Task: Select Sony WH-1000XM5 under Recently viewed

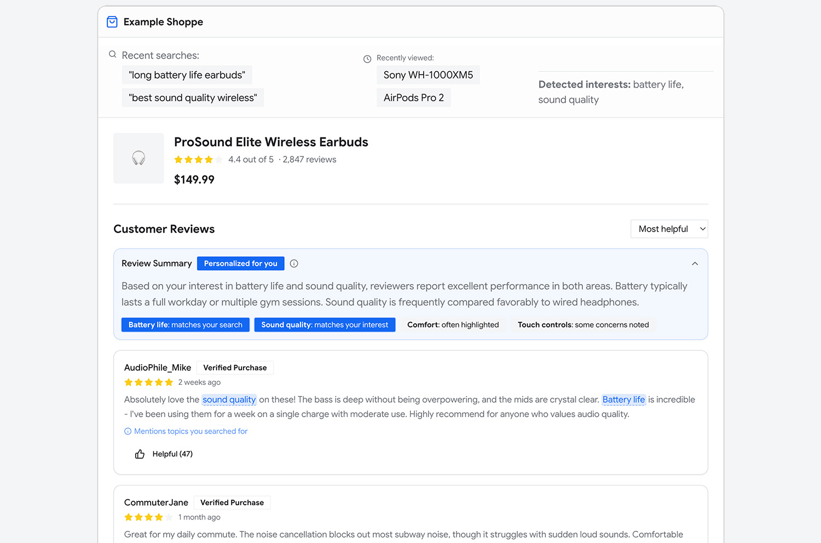Action: click(x=428, y=75)
